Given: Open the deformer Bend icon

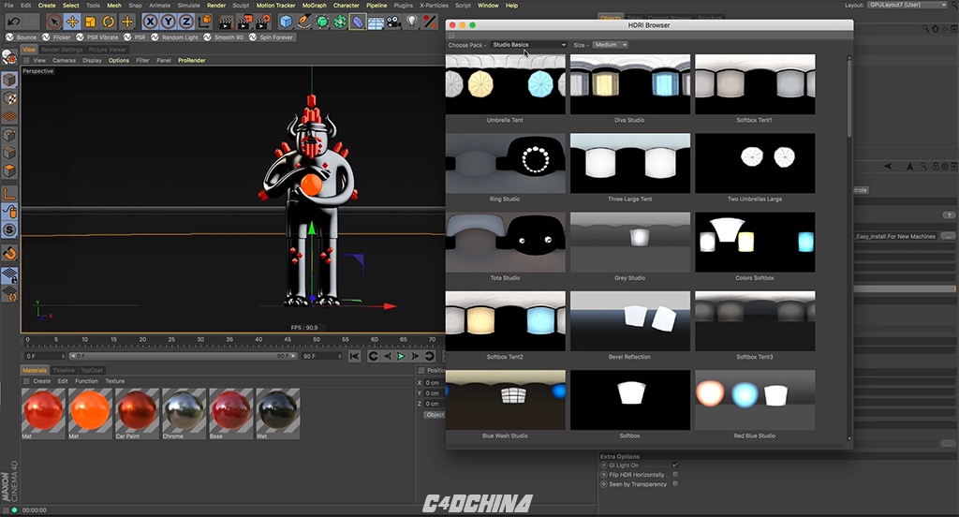Looking at the screenshot, I should (x=358, y=22).
